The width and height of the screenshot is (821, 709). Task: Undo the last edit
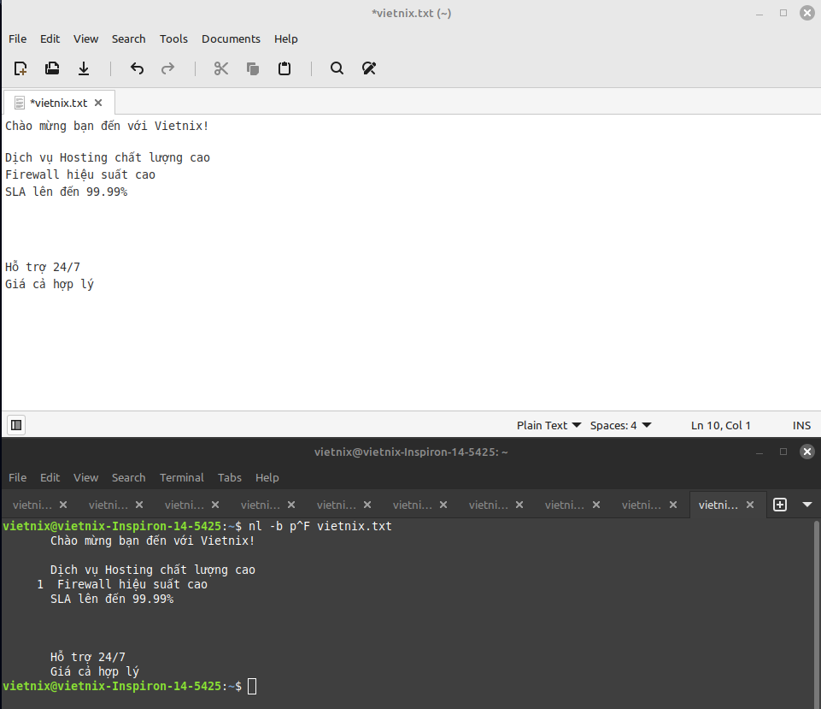(138, 68)
